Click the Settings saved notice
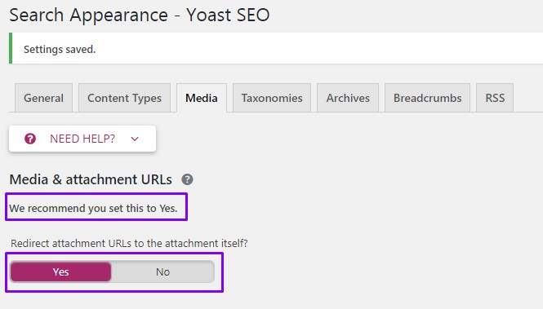Screen dimensions: 543x309 tap(276, 48)
